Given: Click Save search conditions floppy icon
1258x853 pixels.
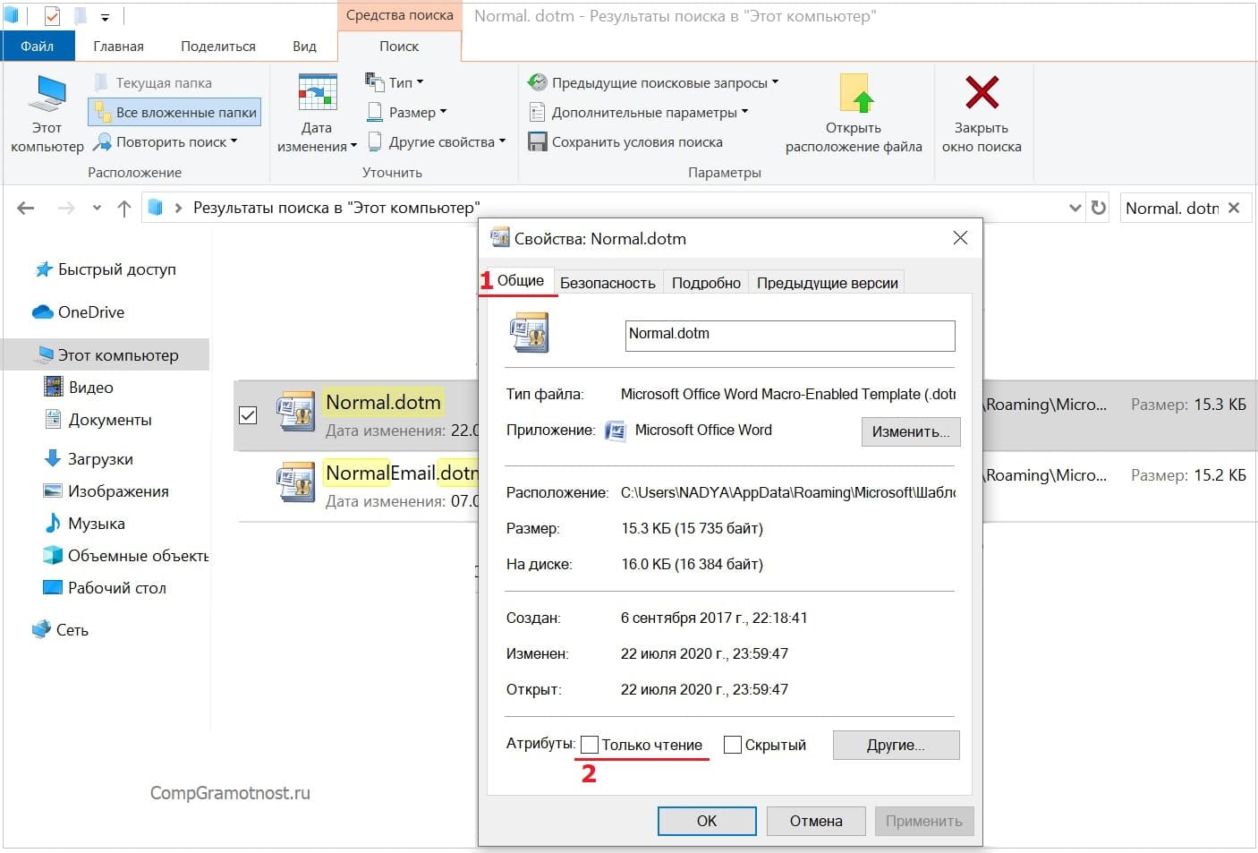Looking at the screenshot, I should [537, 141].
